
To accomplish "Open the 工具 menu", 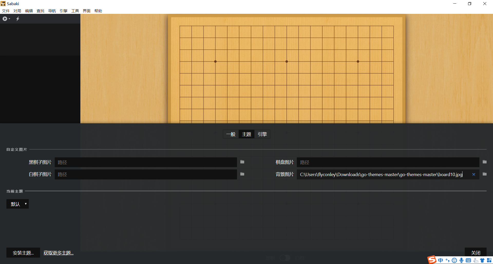I will tap(75, 11).
